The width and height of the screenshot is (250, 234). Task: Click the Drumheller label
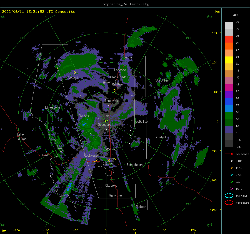point(163,137)
